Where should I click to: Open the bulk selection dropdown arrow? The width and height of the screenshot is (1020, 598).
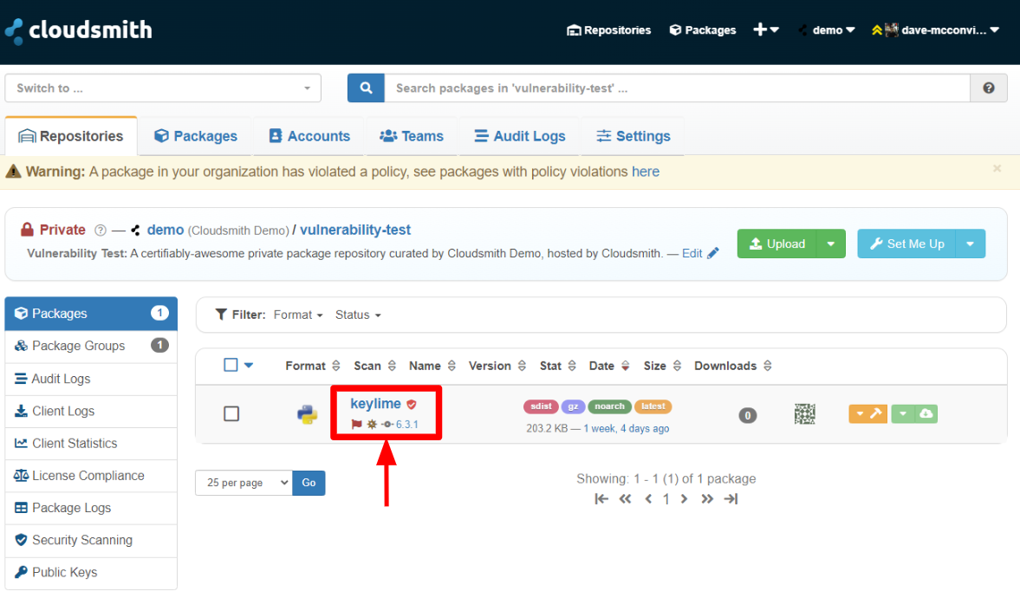pos(249,366)
